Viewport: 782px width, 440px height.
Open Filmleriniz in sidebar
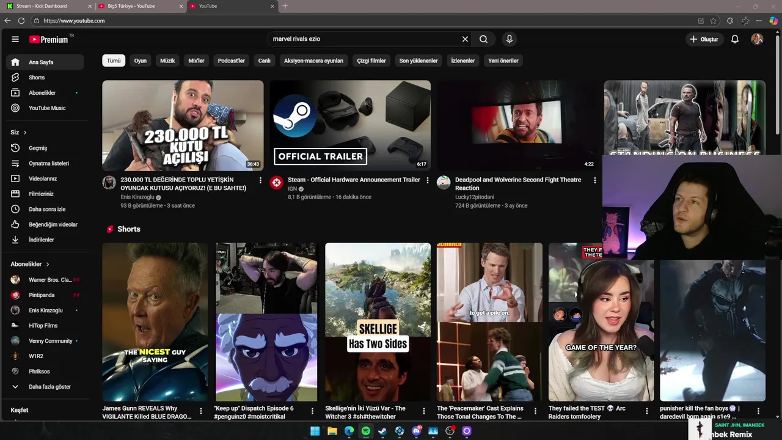click(x=45, y=194)
